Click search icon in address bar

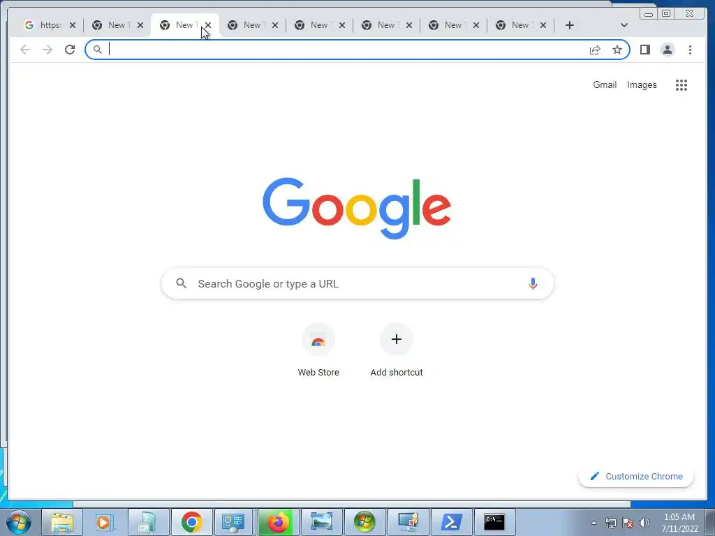97,50
